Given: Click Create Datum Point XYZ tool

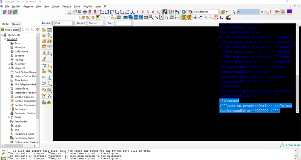Looking at the screenshot, I should pos(44,78).
